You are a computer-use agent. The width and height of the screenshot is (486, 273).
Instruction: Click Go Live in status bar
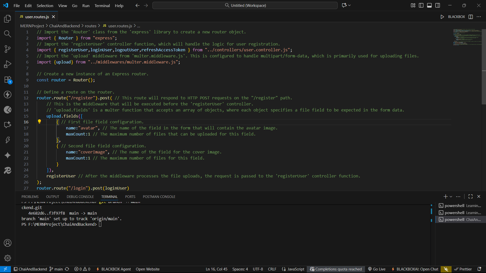(377, 269)
